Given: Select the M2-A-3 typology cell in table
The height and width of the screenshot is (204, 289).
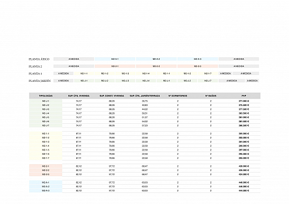Looking at the screenshot, I should coord(46,190).
